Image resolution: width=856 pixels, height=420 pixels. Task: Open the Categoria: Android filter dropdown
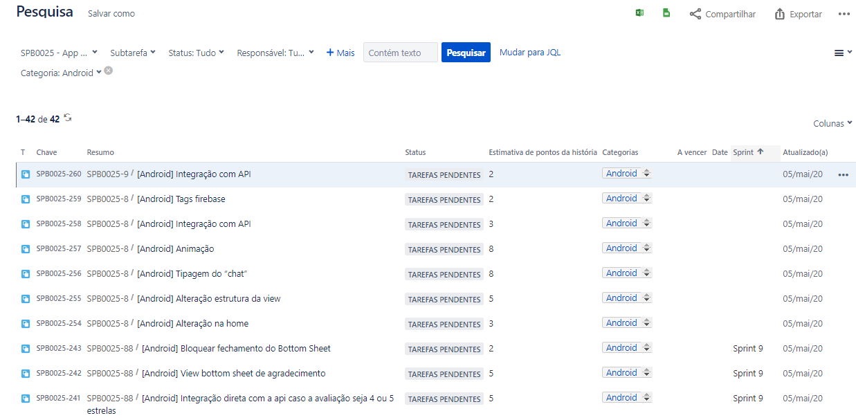[x=61, y=73]
